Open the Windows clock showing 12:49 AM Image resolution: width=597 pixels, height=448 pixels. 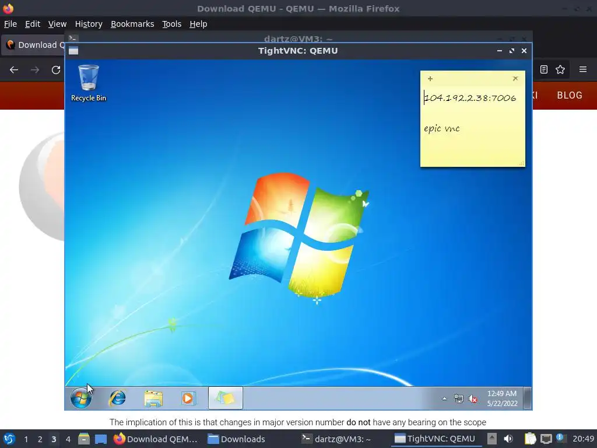(x=502, y=398)
